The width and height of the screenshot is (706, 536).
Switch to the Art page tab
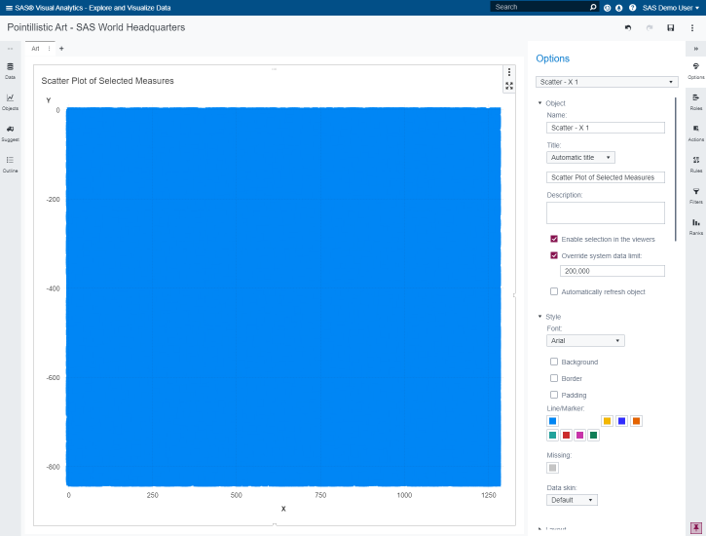[36, 49]
